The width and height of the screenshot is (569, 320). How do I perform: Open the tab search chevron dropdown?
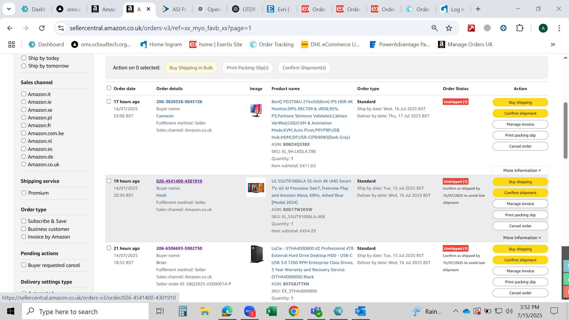(x=9, y=9)
